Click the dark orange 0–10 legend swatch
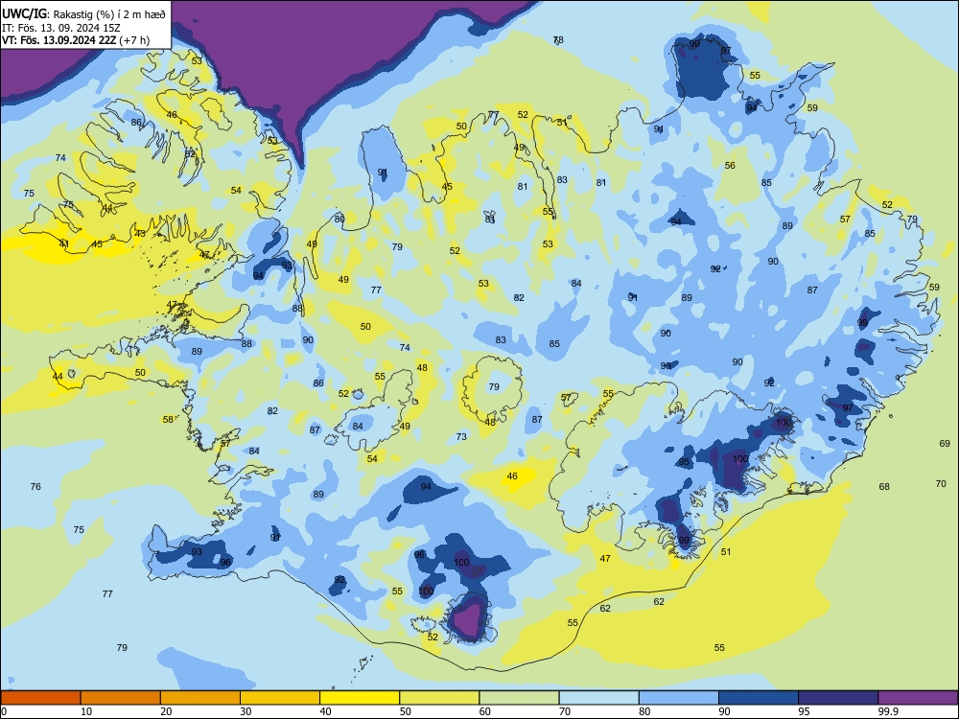 pos(40,698)
